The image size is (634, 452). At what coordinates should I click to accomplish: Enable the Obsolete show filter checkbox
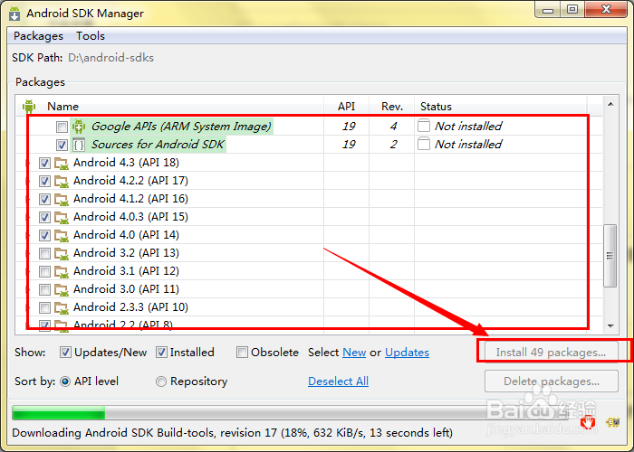coord(242,353)
